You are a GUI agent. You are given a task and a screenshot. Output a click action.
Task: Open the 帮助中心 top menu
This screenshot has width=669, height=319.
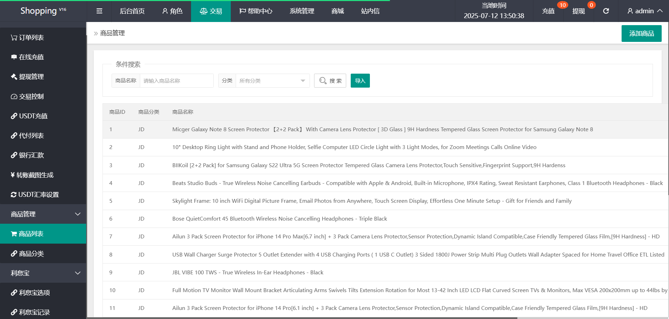(256, 11)
